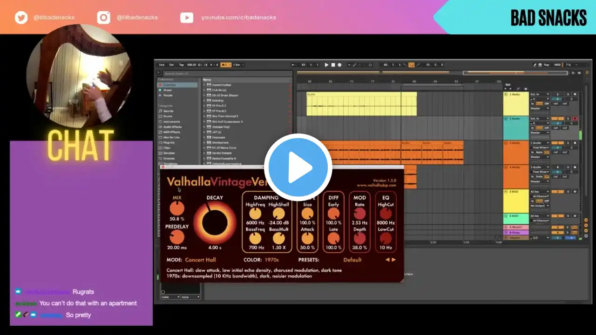Select next preset arrow in ValhallaVintageVerb
Image resolution: width=596 pixels, height=335 pixels.
coord(394,260)
